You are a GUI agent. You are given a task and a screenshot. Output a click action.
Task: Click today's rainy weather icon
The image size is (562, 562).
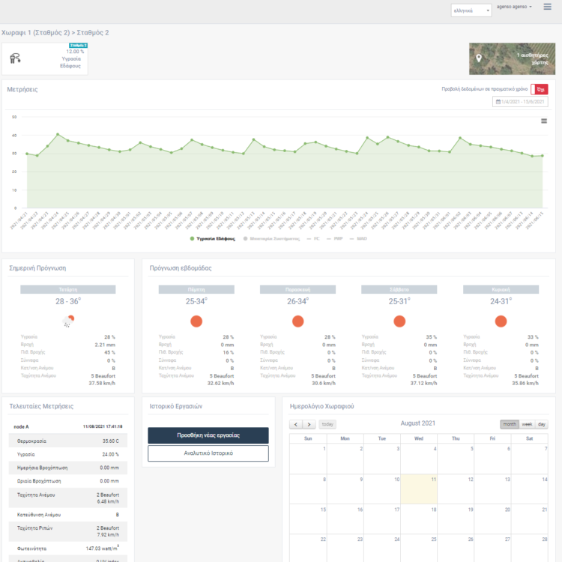pos(67,321)
